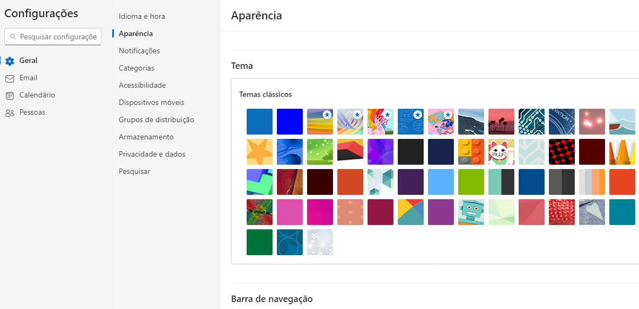Open Privacidade e dados settings
This screenshot has width=639, height=309.
(x=152, y=154)
